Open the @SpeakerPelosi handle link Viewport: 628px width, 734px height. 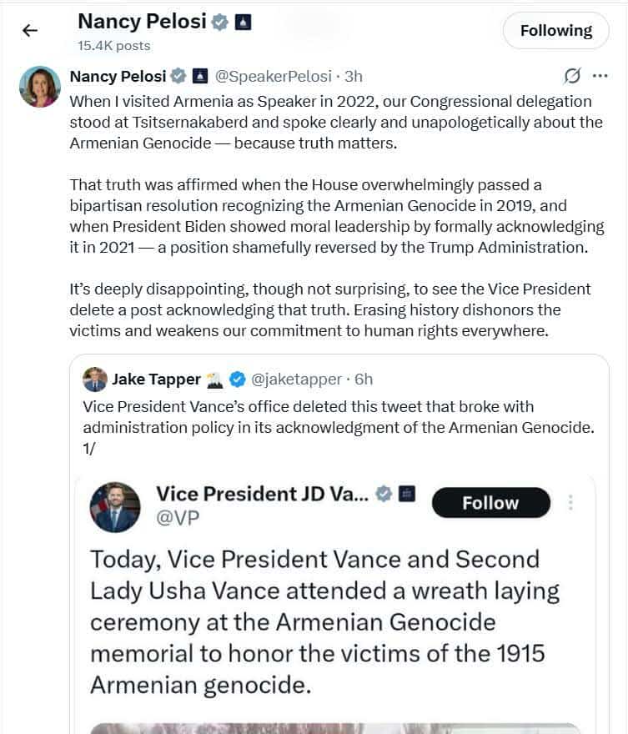pos(274,77)
